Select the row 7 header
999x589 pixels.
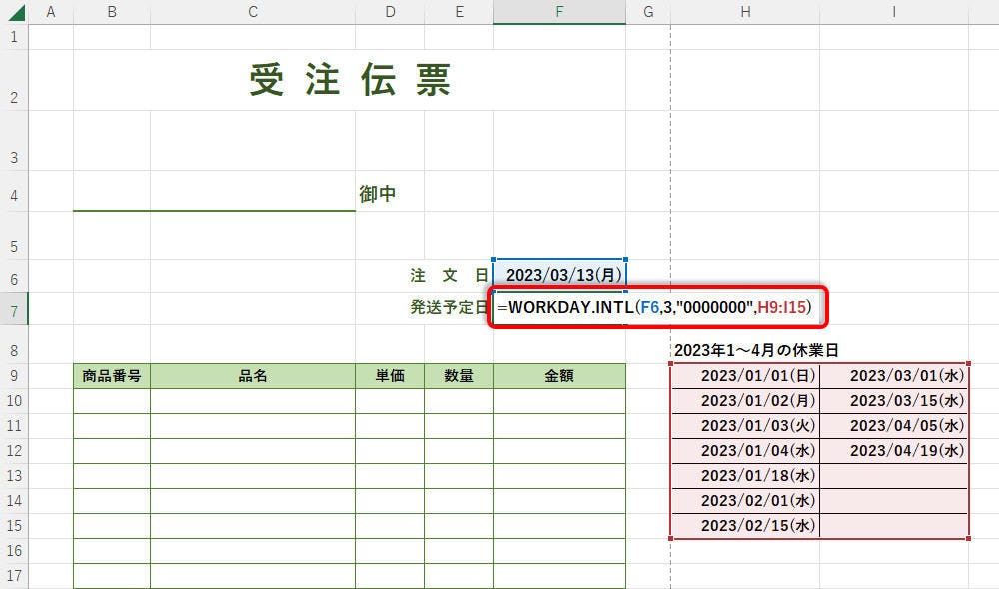[14, 309]
